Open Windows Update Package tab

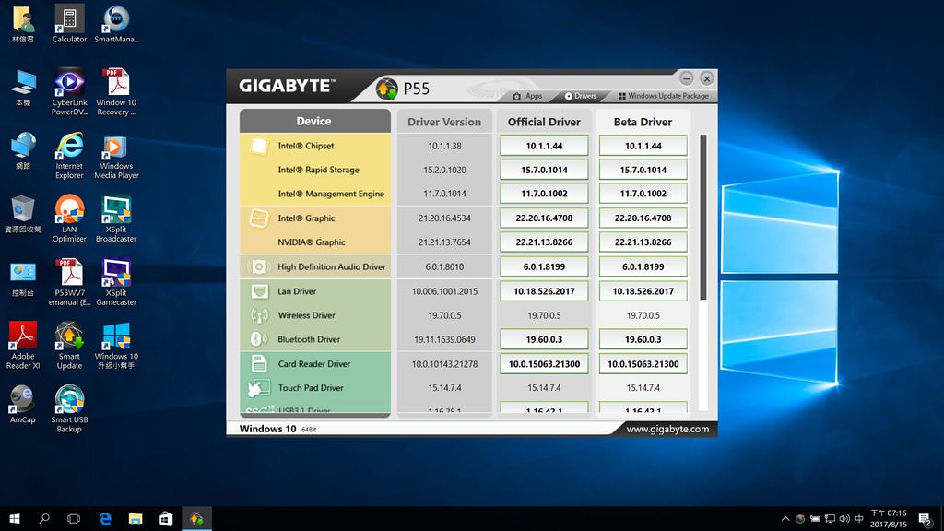pos(664,96)
